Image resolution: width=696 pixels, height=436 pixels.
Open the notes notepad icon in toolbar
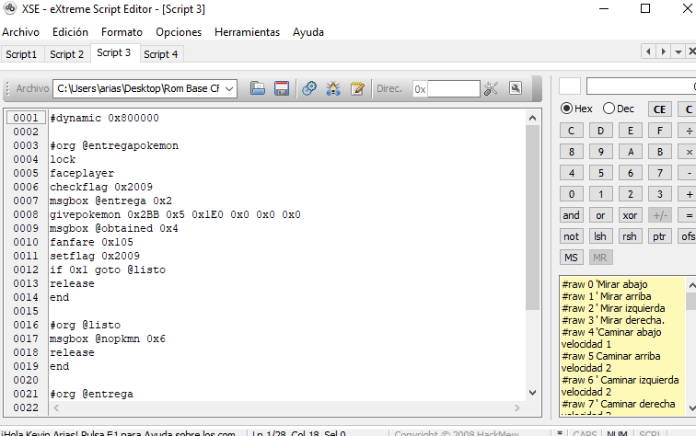(x=357, y=88)
